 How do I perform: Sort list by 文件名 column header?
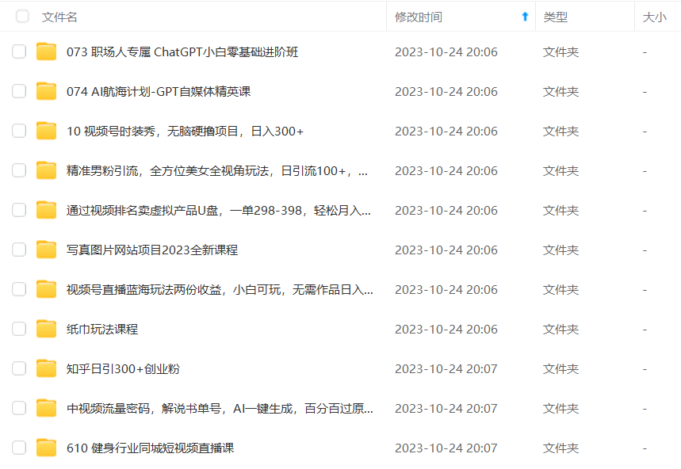59,17
